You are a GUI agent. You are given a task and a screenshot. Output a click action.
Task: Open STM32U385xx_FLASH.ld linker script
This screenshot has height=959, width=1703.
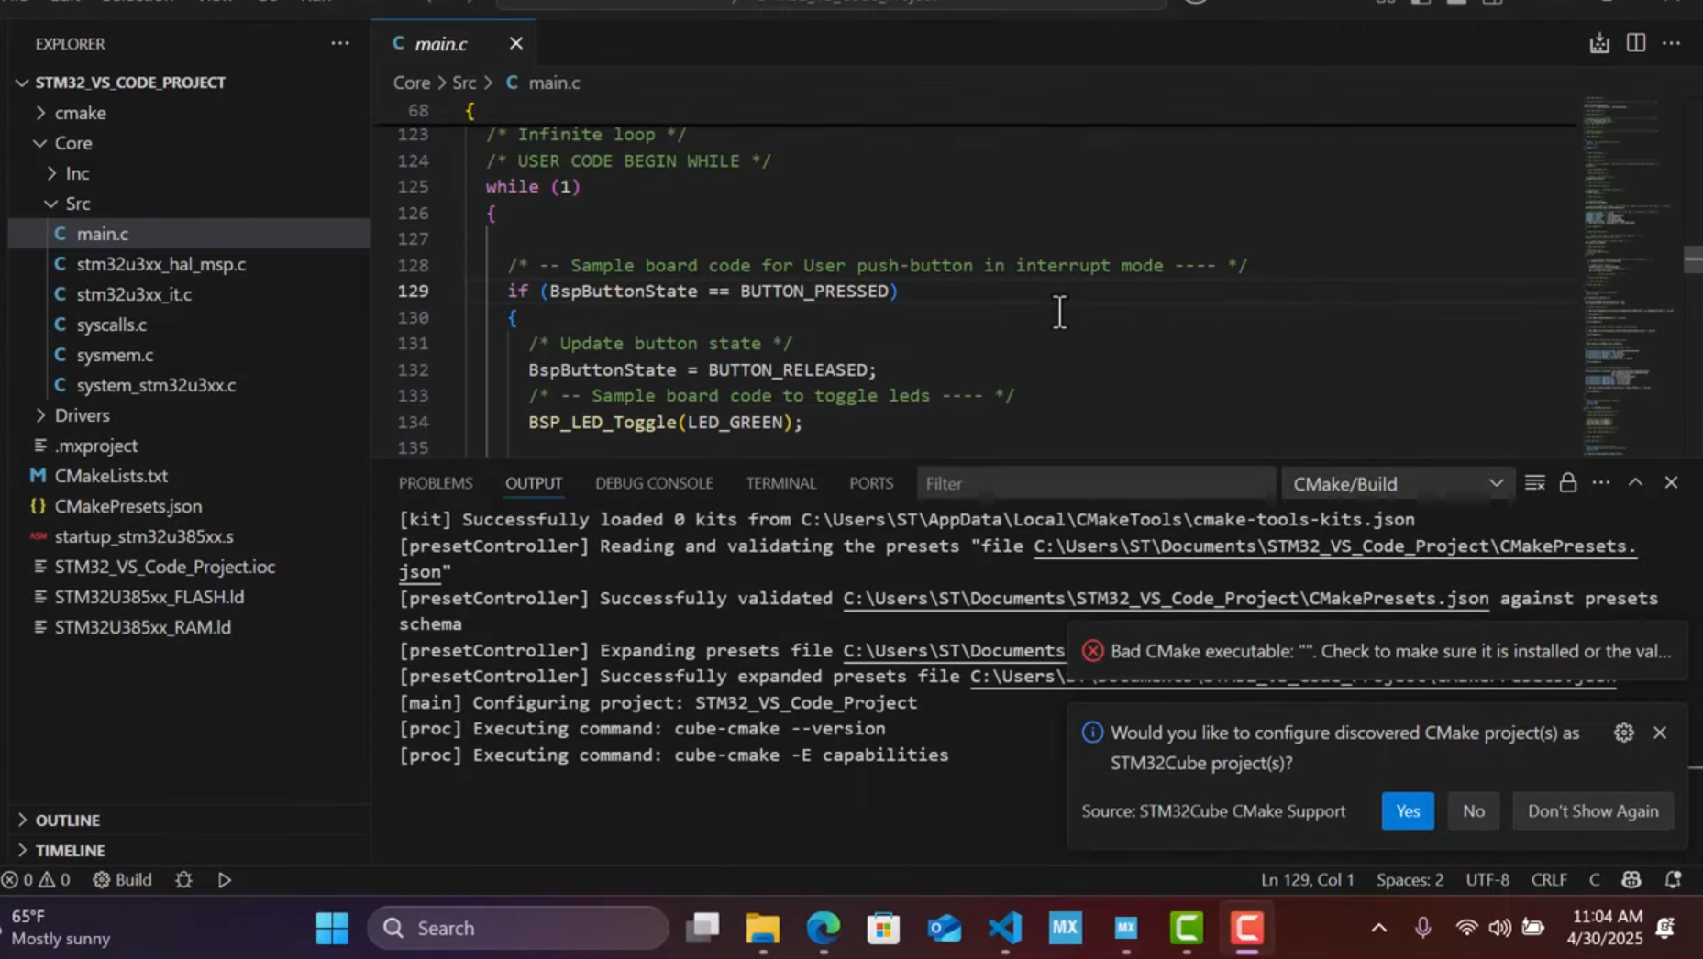tap(149, 597)
